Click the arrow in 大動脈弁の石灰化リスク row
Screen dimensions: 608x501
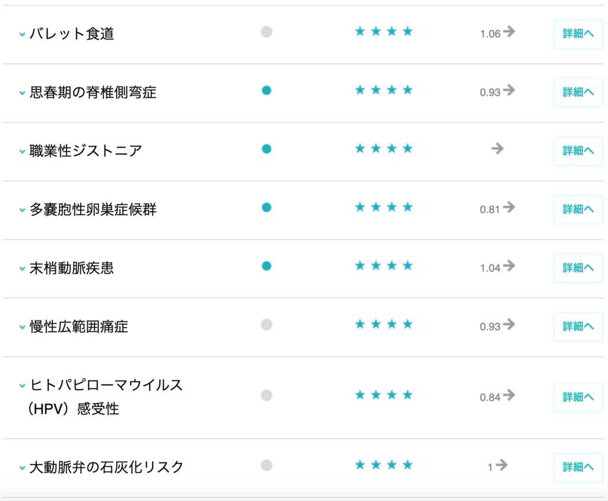point(502,465)
